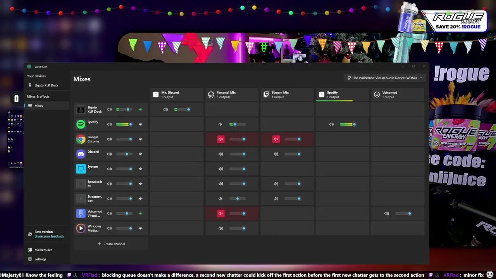Unmute Google Chrome in Stream Mix

(x=276, y=139)
